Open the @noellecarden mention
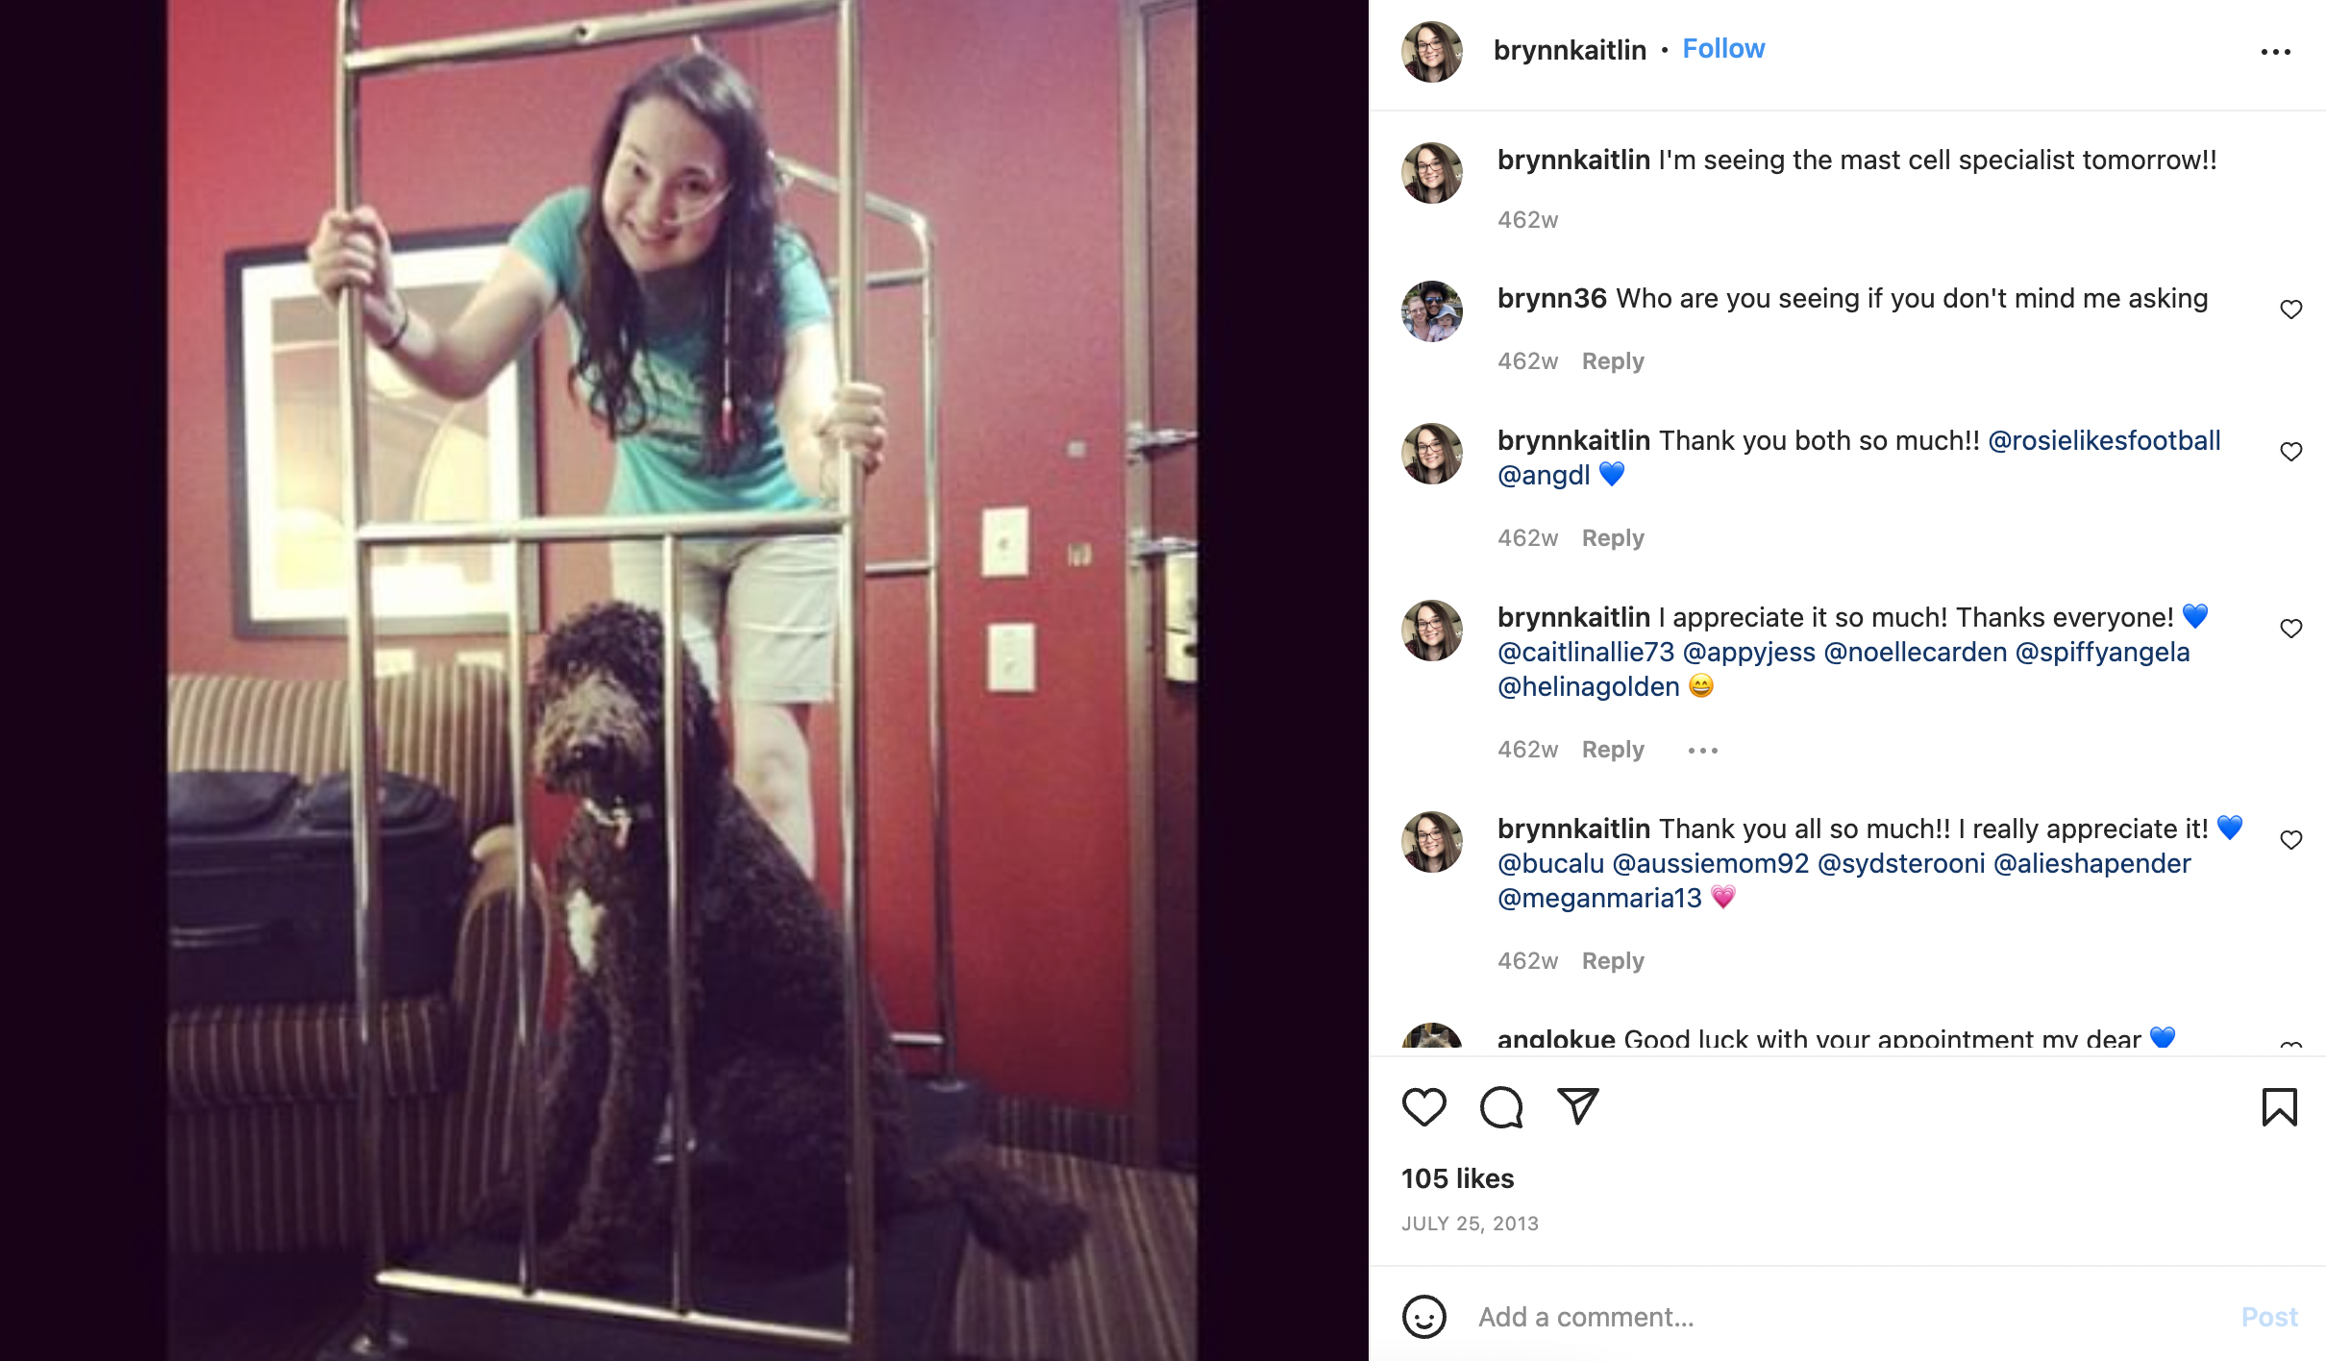2326x1361 pixels. (1915, 653)
